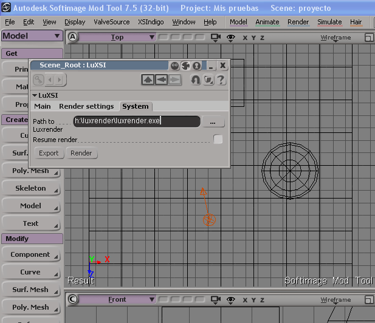Click the right arrow icon in LuXSI toolbar
This screenshot has height=323, width=375.
point(175,80)
